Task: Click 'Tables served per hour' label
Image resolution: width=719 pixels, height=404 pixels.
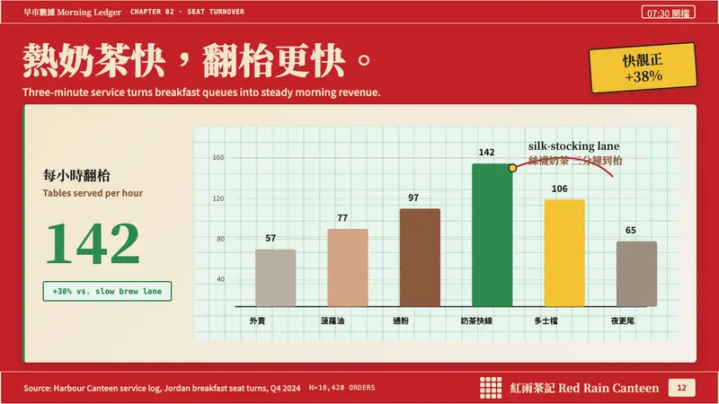Action: tap(93, 193)
